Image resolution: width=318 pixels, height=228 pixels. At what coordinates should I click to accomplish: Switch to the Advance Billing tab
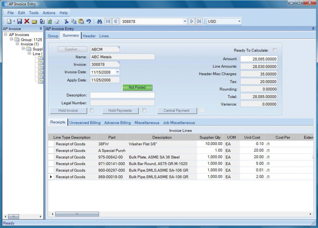117,123
